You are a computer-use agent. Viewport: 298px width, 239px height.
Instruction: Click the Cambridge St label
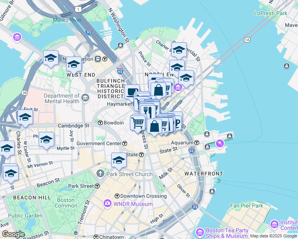click(x=73, y=125)
